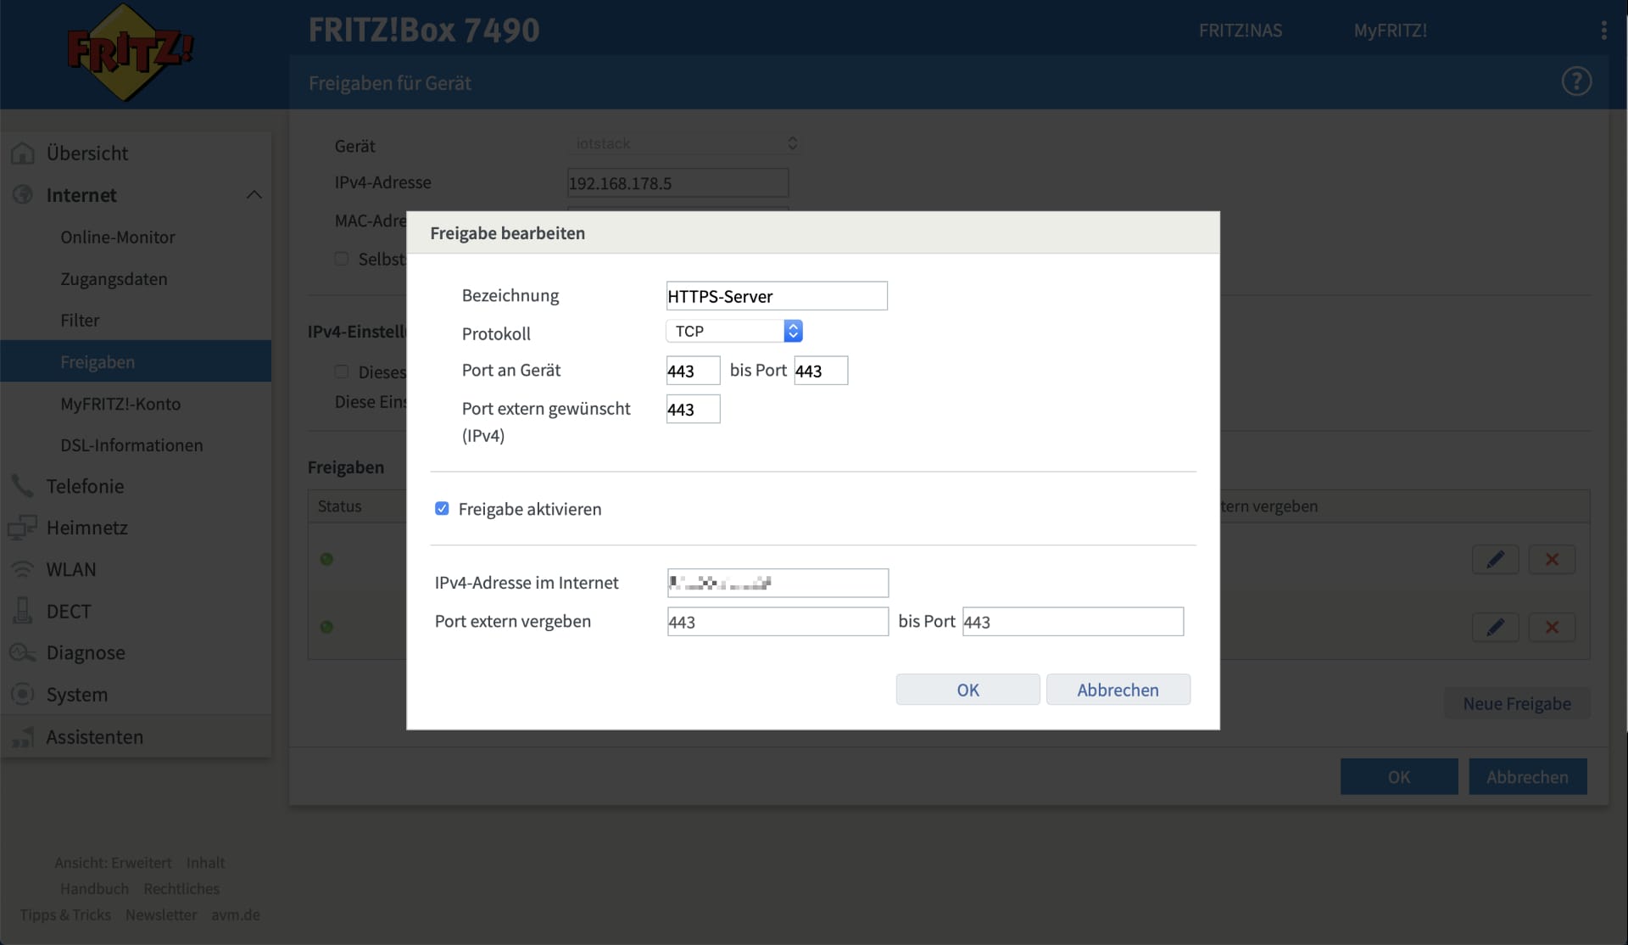Open the avm.de footer link
Screen dimensions: 1628x945
coord(236,915)
